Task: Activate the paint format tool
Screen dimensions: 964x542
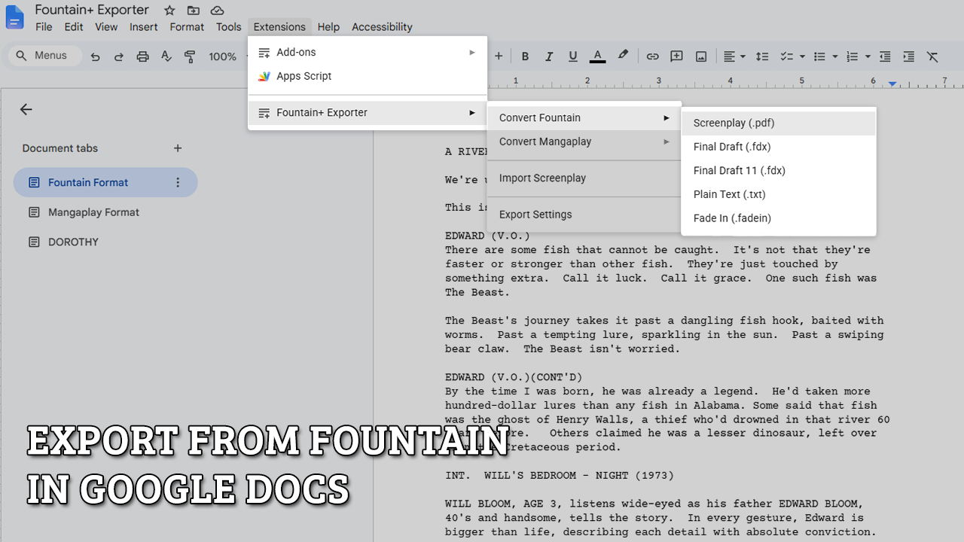Action: point(190,56)
